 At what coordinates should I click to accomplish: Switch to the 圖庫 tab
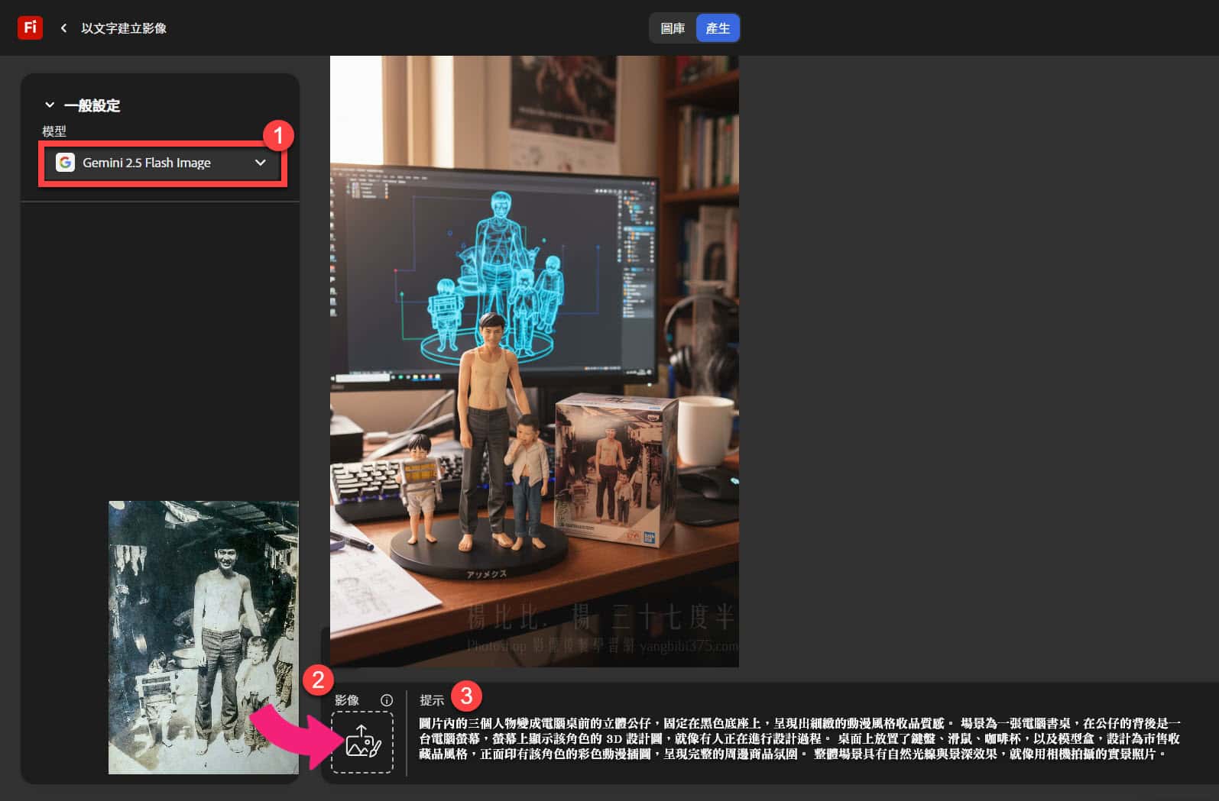[673, 28]
